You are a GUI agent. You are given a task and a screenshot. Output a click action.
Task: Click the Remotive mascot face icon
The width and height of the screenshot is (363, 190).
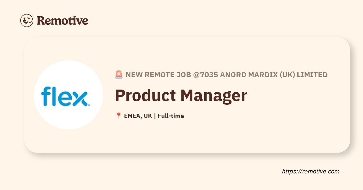pos(27,21)
